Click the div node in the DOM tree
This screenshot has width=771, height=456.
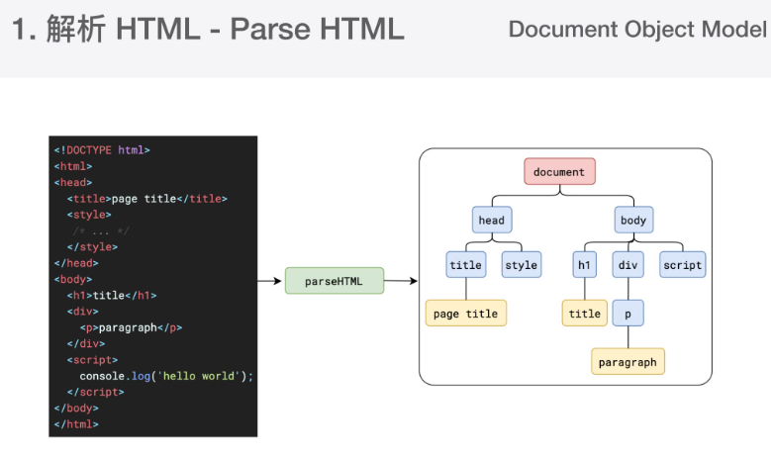click(x=628, y=265)
